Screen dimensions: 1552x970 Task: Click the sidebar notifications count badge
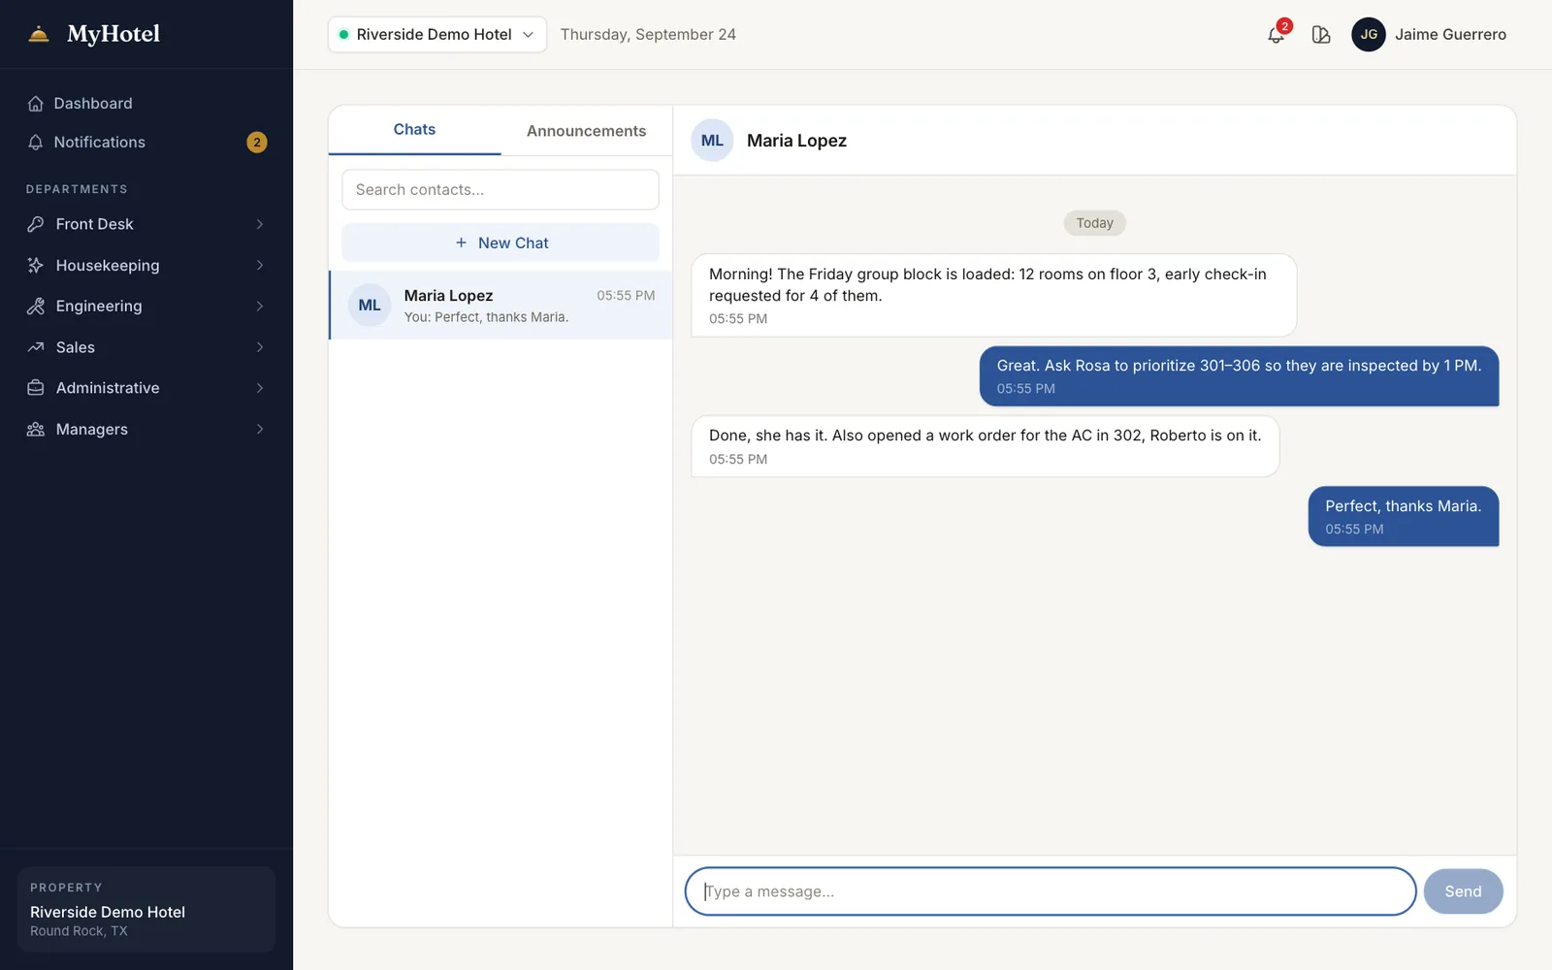point(257,143)
